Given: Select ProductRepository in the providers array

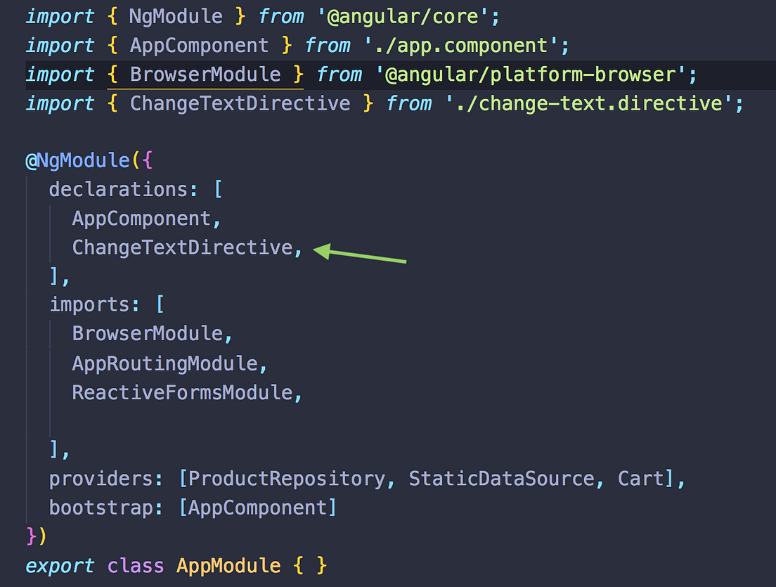Looking at the screenshot, I should [x=285, y=478].
